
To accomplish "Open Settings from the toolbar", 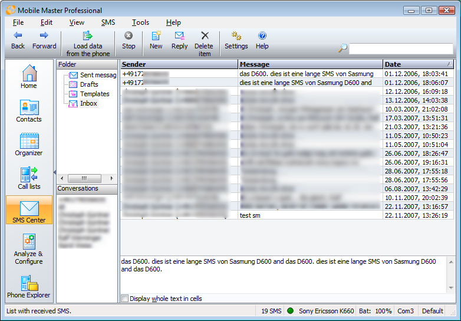I will pos(236,37).
